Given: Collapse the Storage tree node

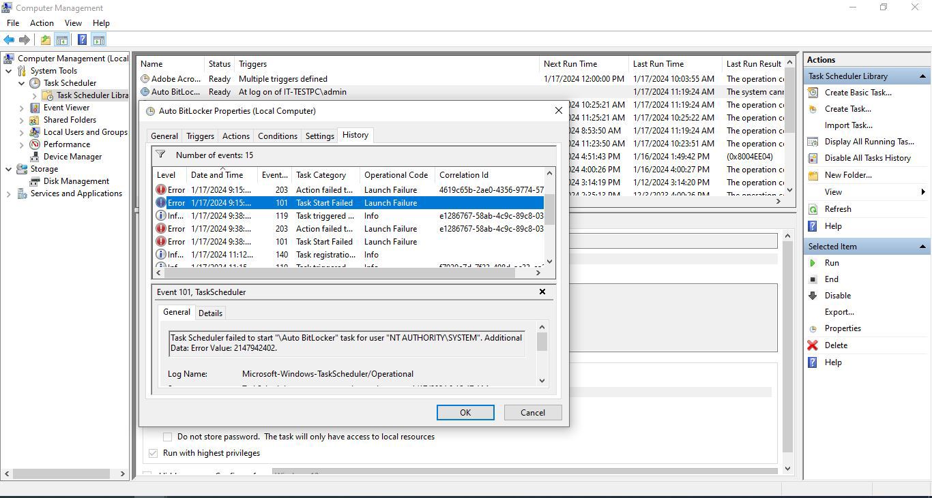Looking at the screenshot, I should coord(8,169).
